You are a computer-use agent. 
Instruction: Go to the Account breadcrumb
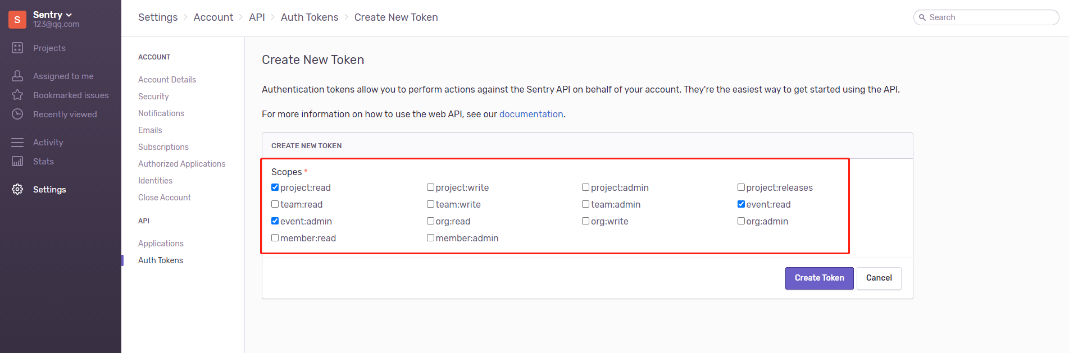pos(213,17)
